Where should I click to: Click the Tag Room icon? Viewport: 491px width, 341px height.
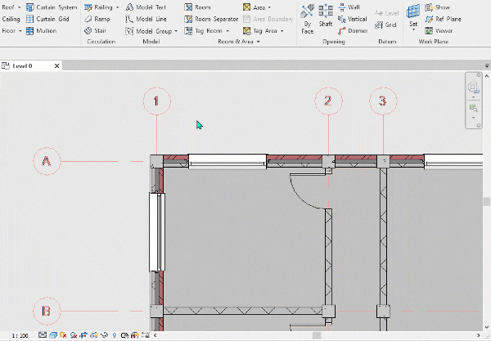click(x=188, y=30)
